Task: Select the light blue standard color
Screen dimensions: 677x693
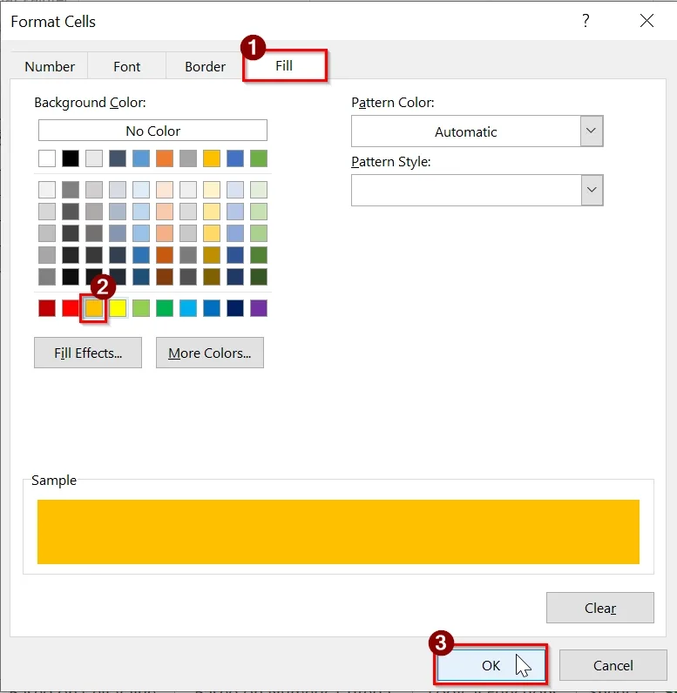Action: 188,308
